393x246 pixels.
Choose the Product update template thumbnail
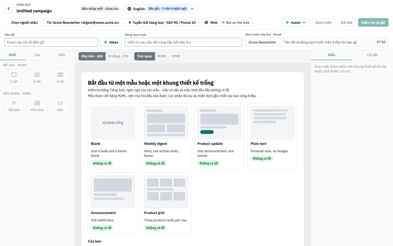point(219,123)
